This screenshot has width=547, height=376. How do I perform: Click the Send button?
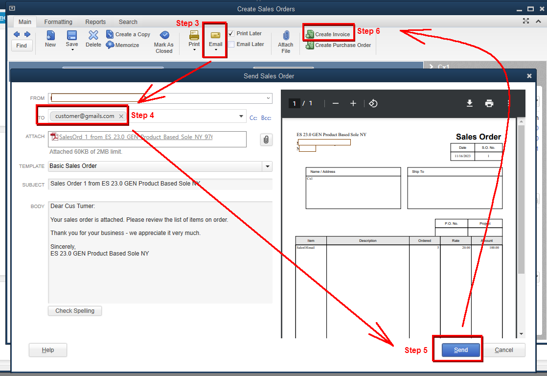coord(459,350)
